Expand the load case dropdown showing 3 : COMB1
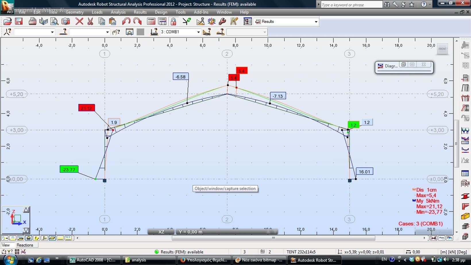 click(x=198, y=32)
